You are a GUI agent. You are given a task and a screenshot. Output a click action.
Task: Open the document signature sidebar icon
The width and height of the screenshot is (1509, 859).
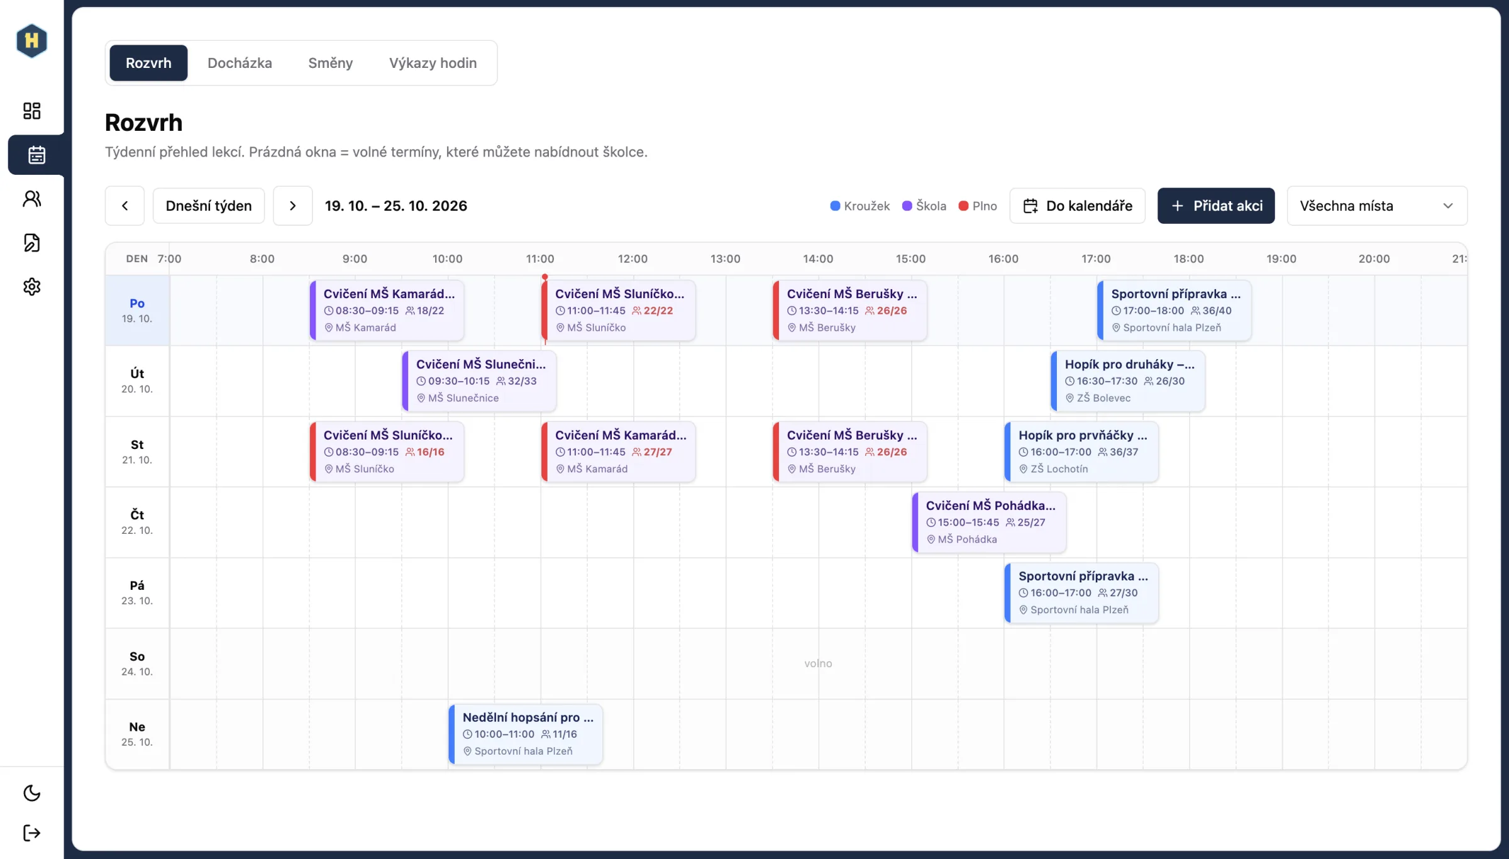[x=31, y=243]
